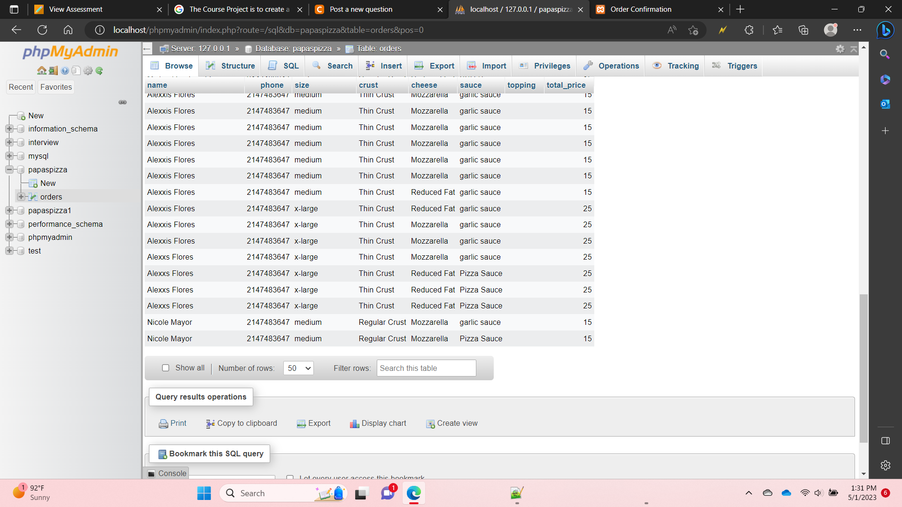Switch to the Structure tab
This screenshot has height=507, width=902.
pos(231,66)
